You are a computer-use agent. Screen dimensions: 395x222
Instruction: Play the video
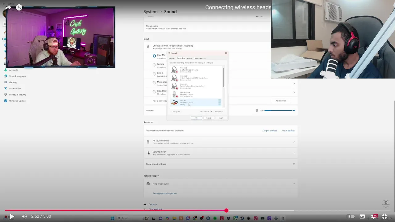[11, 216]
